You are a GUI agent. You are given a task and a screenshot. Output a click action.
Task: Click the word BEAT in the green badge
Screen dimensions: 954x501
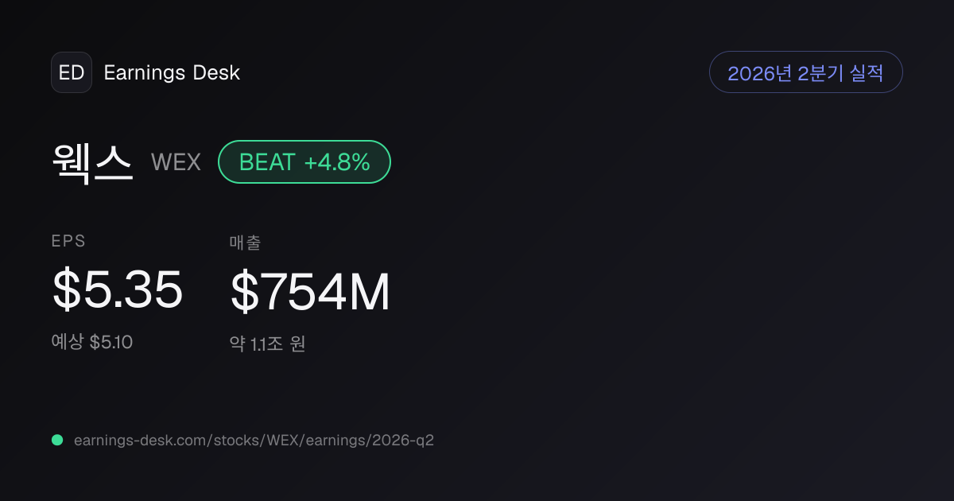[267, 162]
